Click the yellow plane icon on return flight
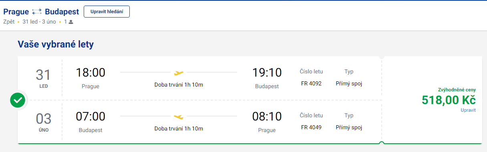Viewport: 487px width, 152px height. tap(179, 116)
